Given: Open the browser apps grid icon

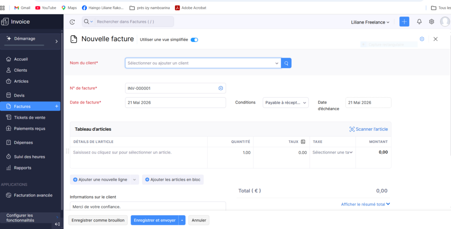Looking at the screenshot, I should point(2,8).
